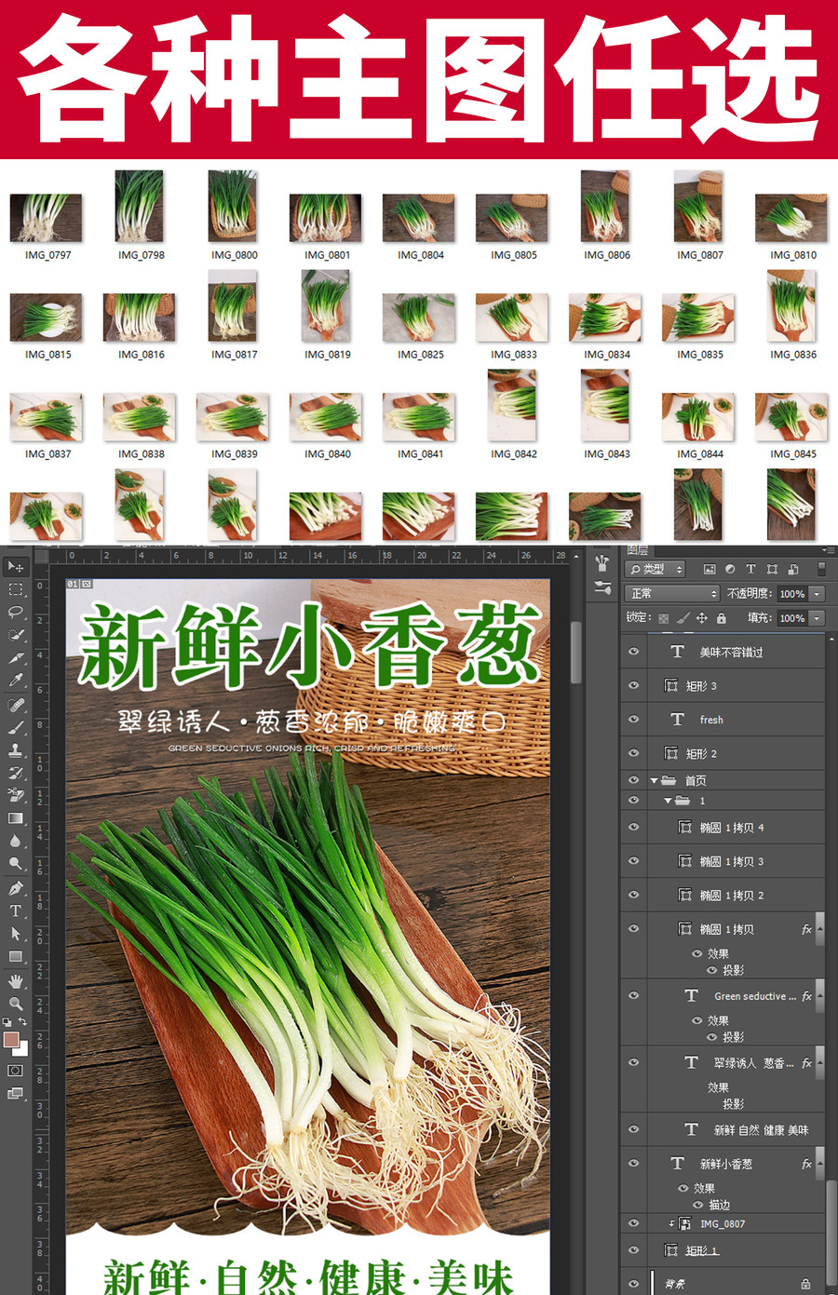Image resolution: width=838 pixels, height=1295 pixels.
Task: Lock all layer attributes padlock
Action: click(721, 618)
